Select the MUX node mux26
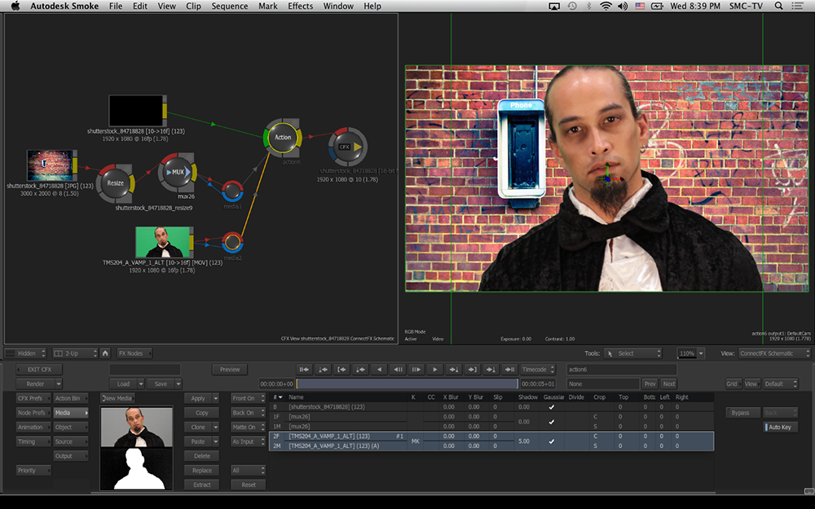Screen dimensions: 815x509 (178, 173)
